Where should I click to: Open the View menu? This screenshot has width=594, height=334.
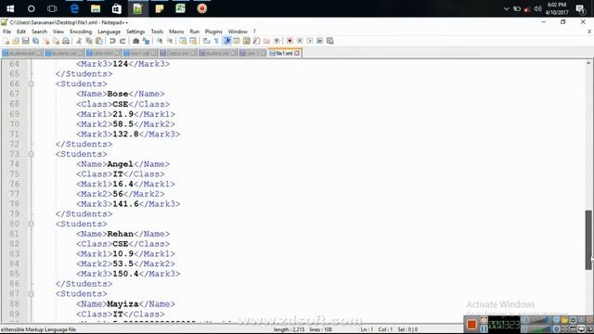pyautogui.click(x=58, y=32)
